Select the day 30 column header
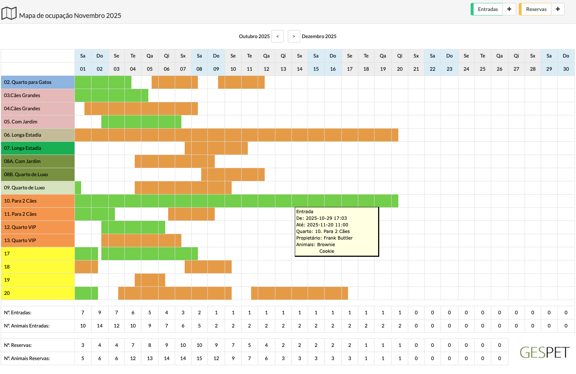The image size is (576, 374). [x=566, y=69]
